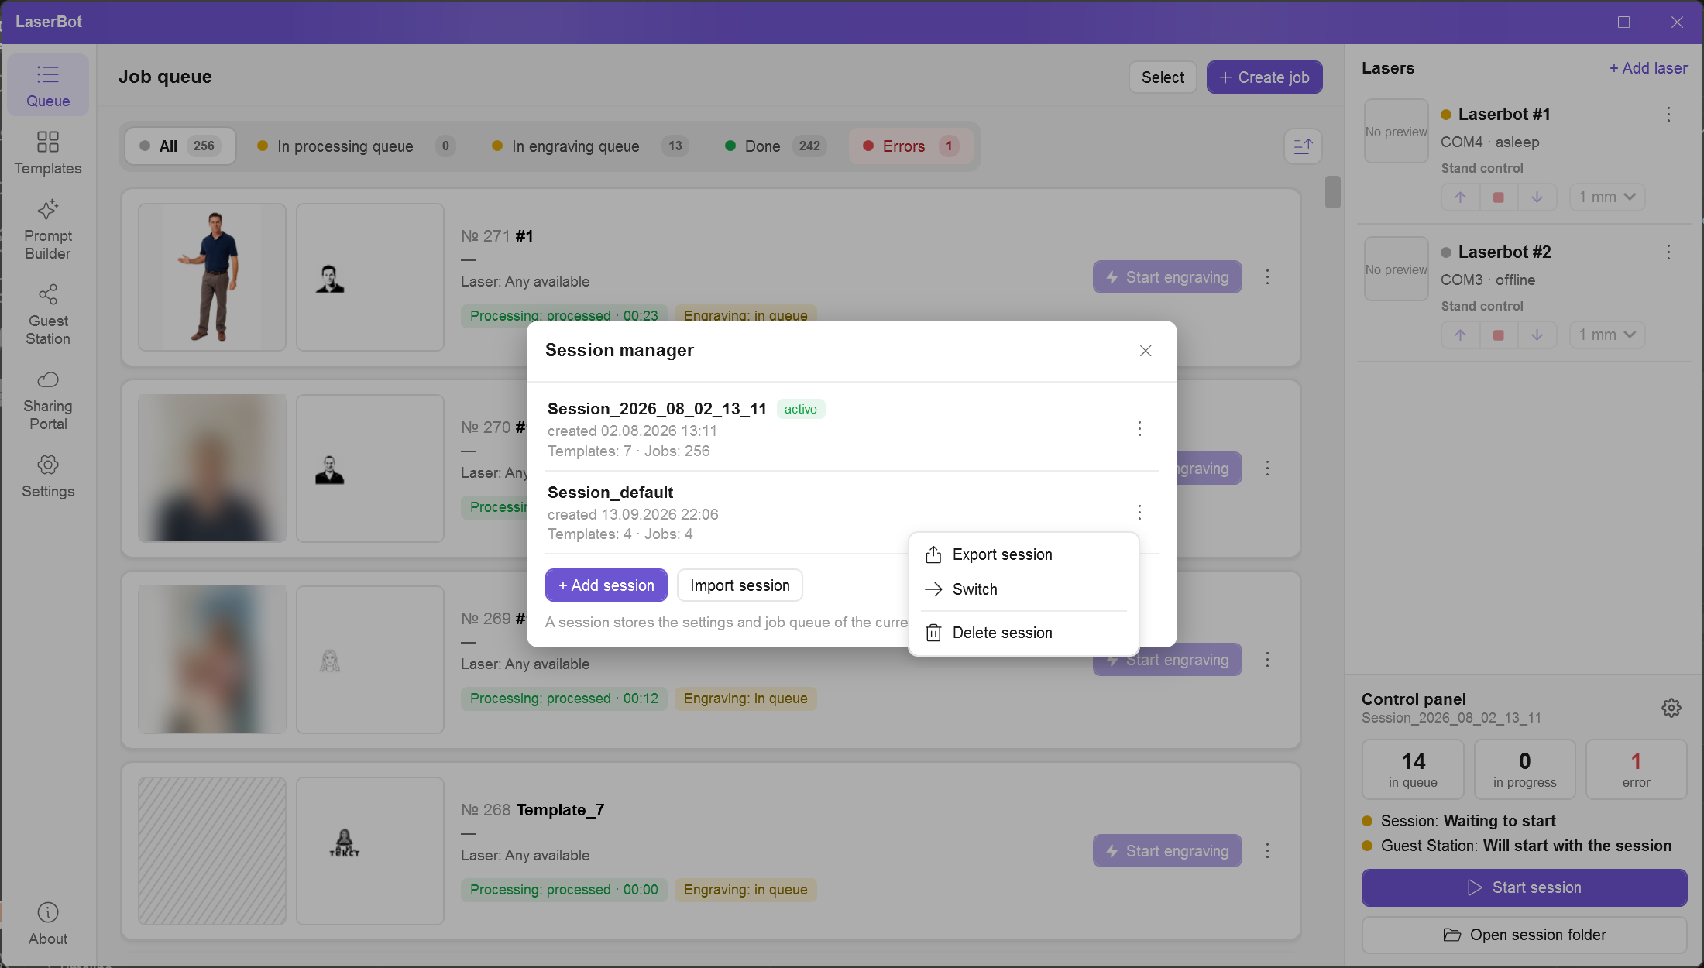Open options menu for Session_default
Viewport: 1704px width, 968px height.
1139,512
